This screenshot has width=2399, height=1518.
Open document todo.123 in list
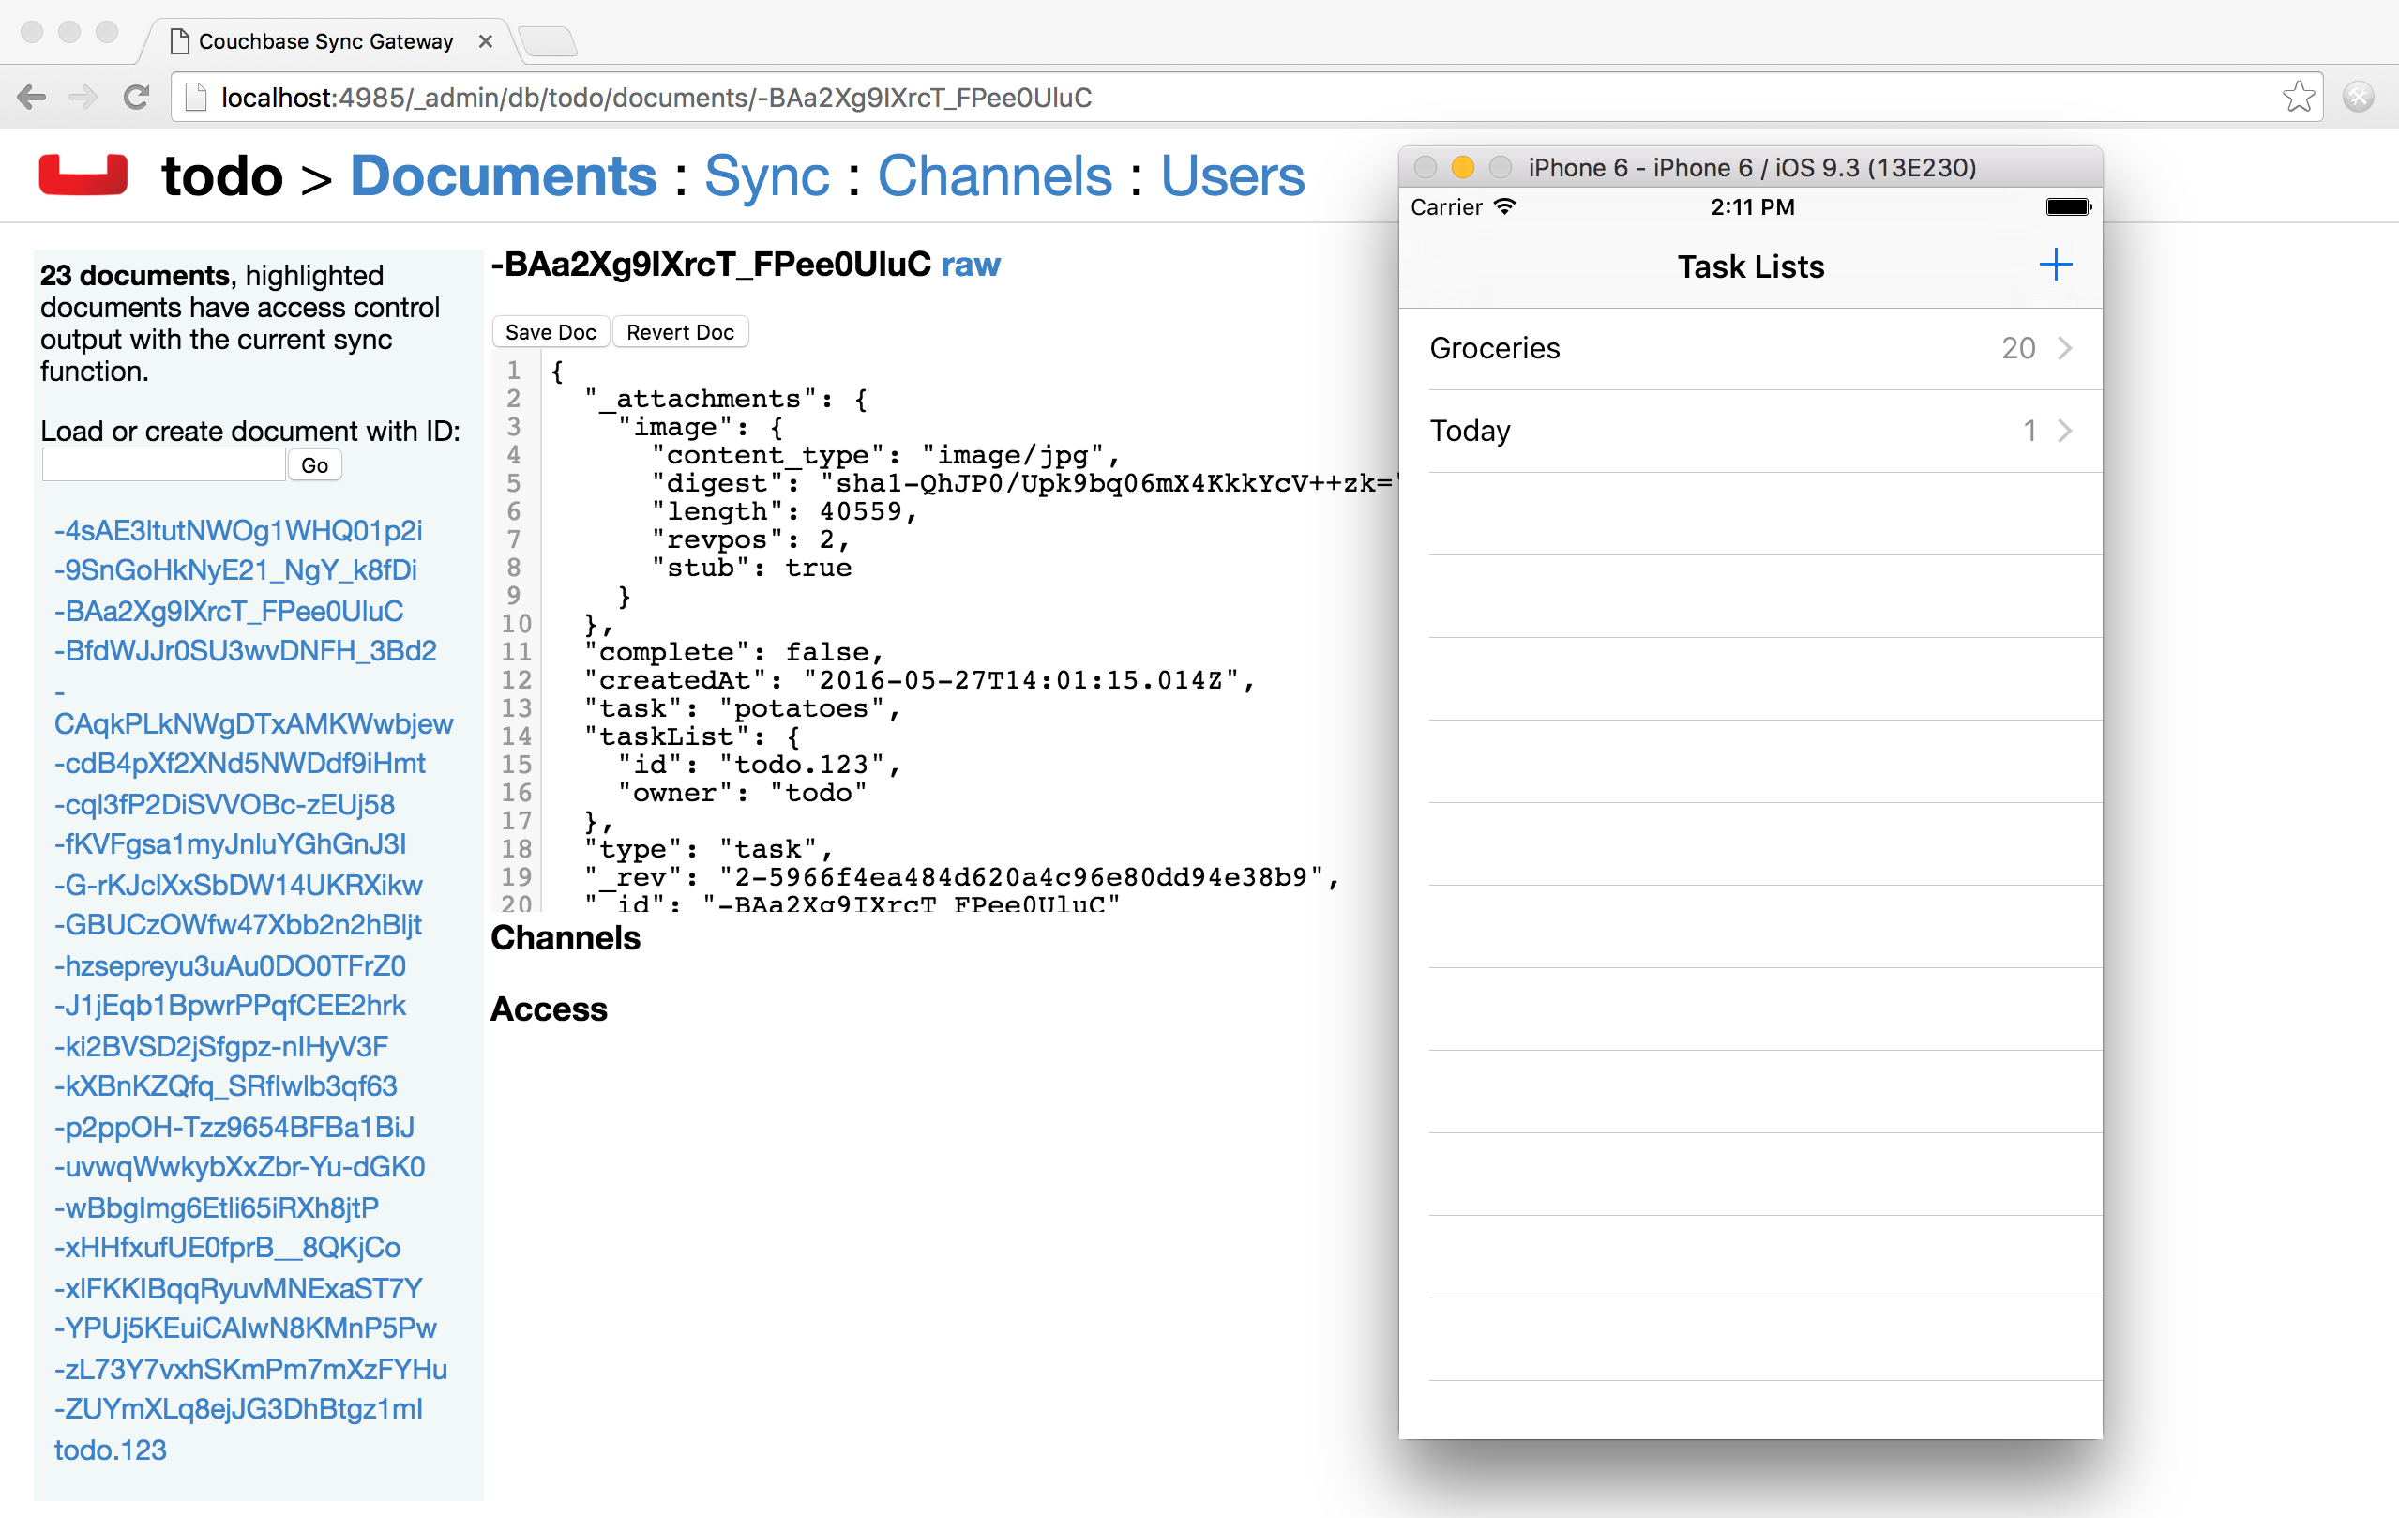pos(111,1450)
